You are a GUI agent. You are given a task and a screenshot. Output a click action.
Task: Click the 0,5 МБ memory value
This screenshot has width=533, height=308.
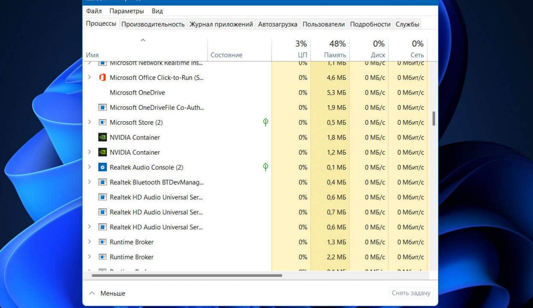[337, 122]
